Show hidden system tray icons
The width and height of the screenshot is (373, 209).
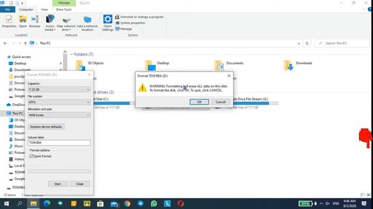321,204
